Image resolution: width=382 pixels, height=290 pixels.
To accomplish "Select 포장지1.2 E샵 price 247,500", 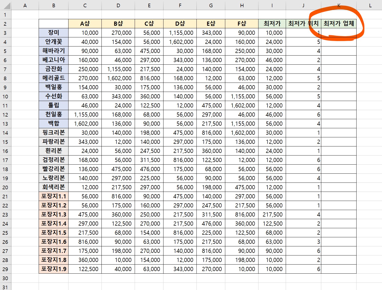I will tap(211, 205).
